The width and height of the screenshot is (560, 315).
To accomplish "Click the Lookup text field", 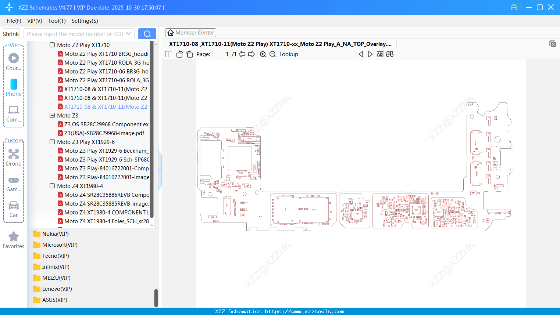I will 328,54.
